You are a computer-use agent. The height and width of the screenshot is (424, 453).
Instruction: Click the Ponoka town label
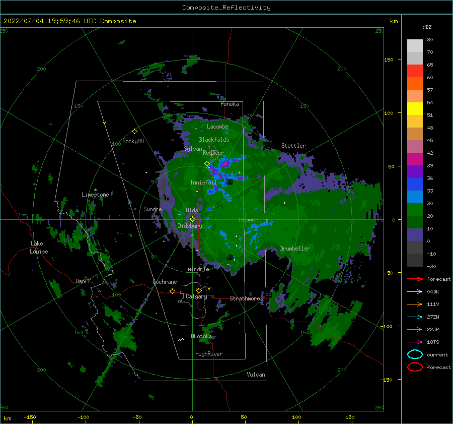pos(230,104)
